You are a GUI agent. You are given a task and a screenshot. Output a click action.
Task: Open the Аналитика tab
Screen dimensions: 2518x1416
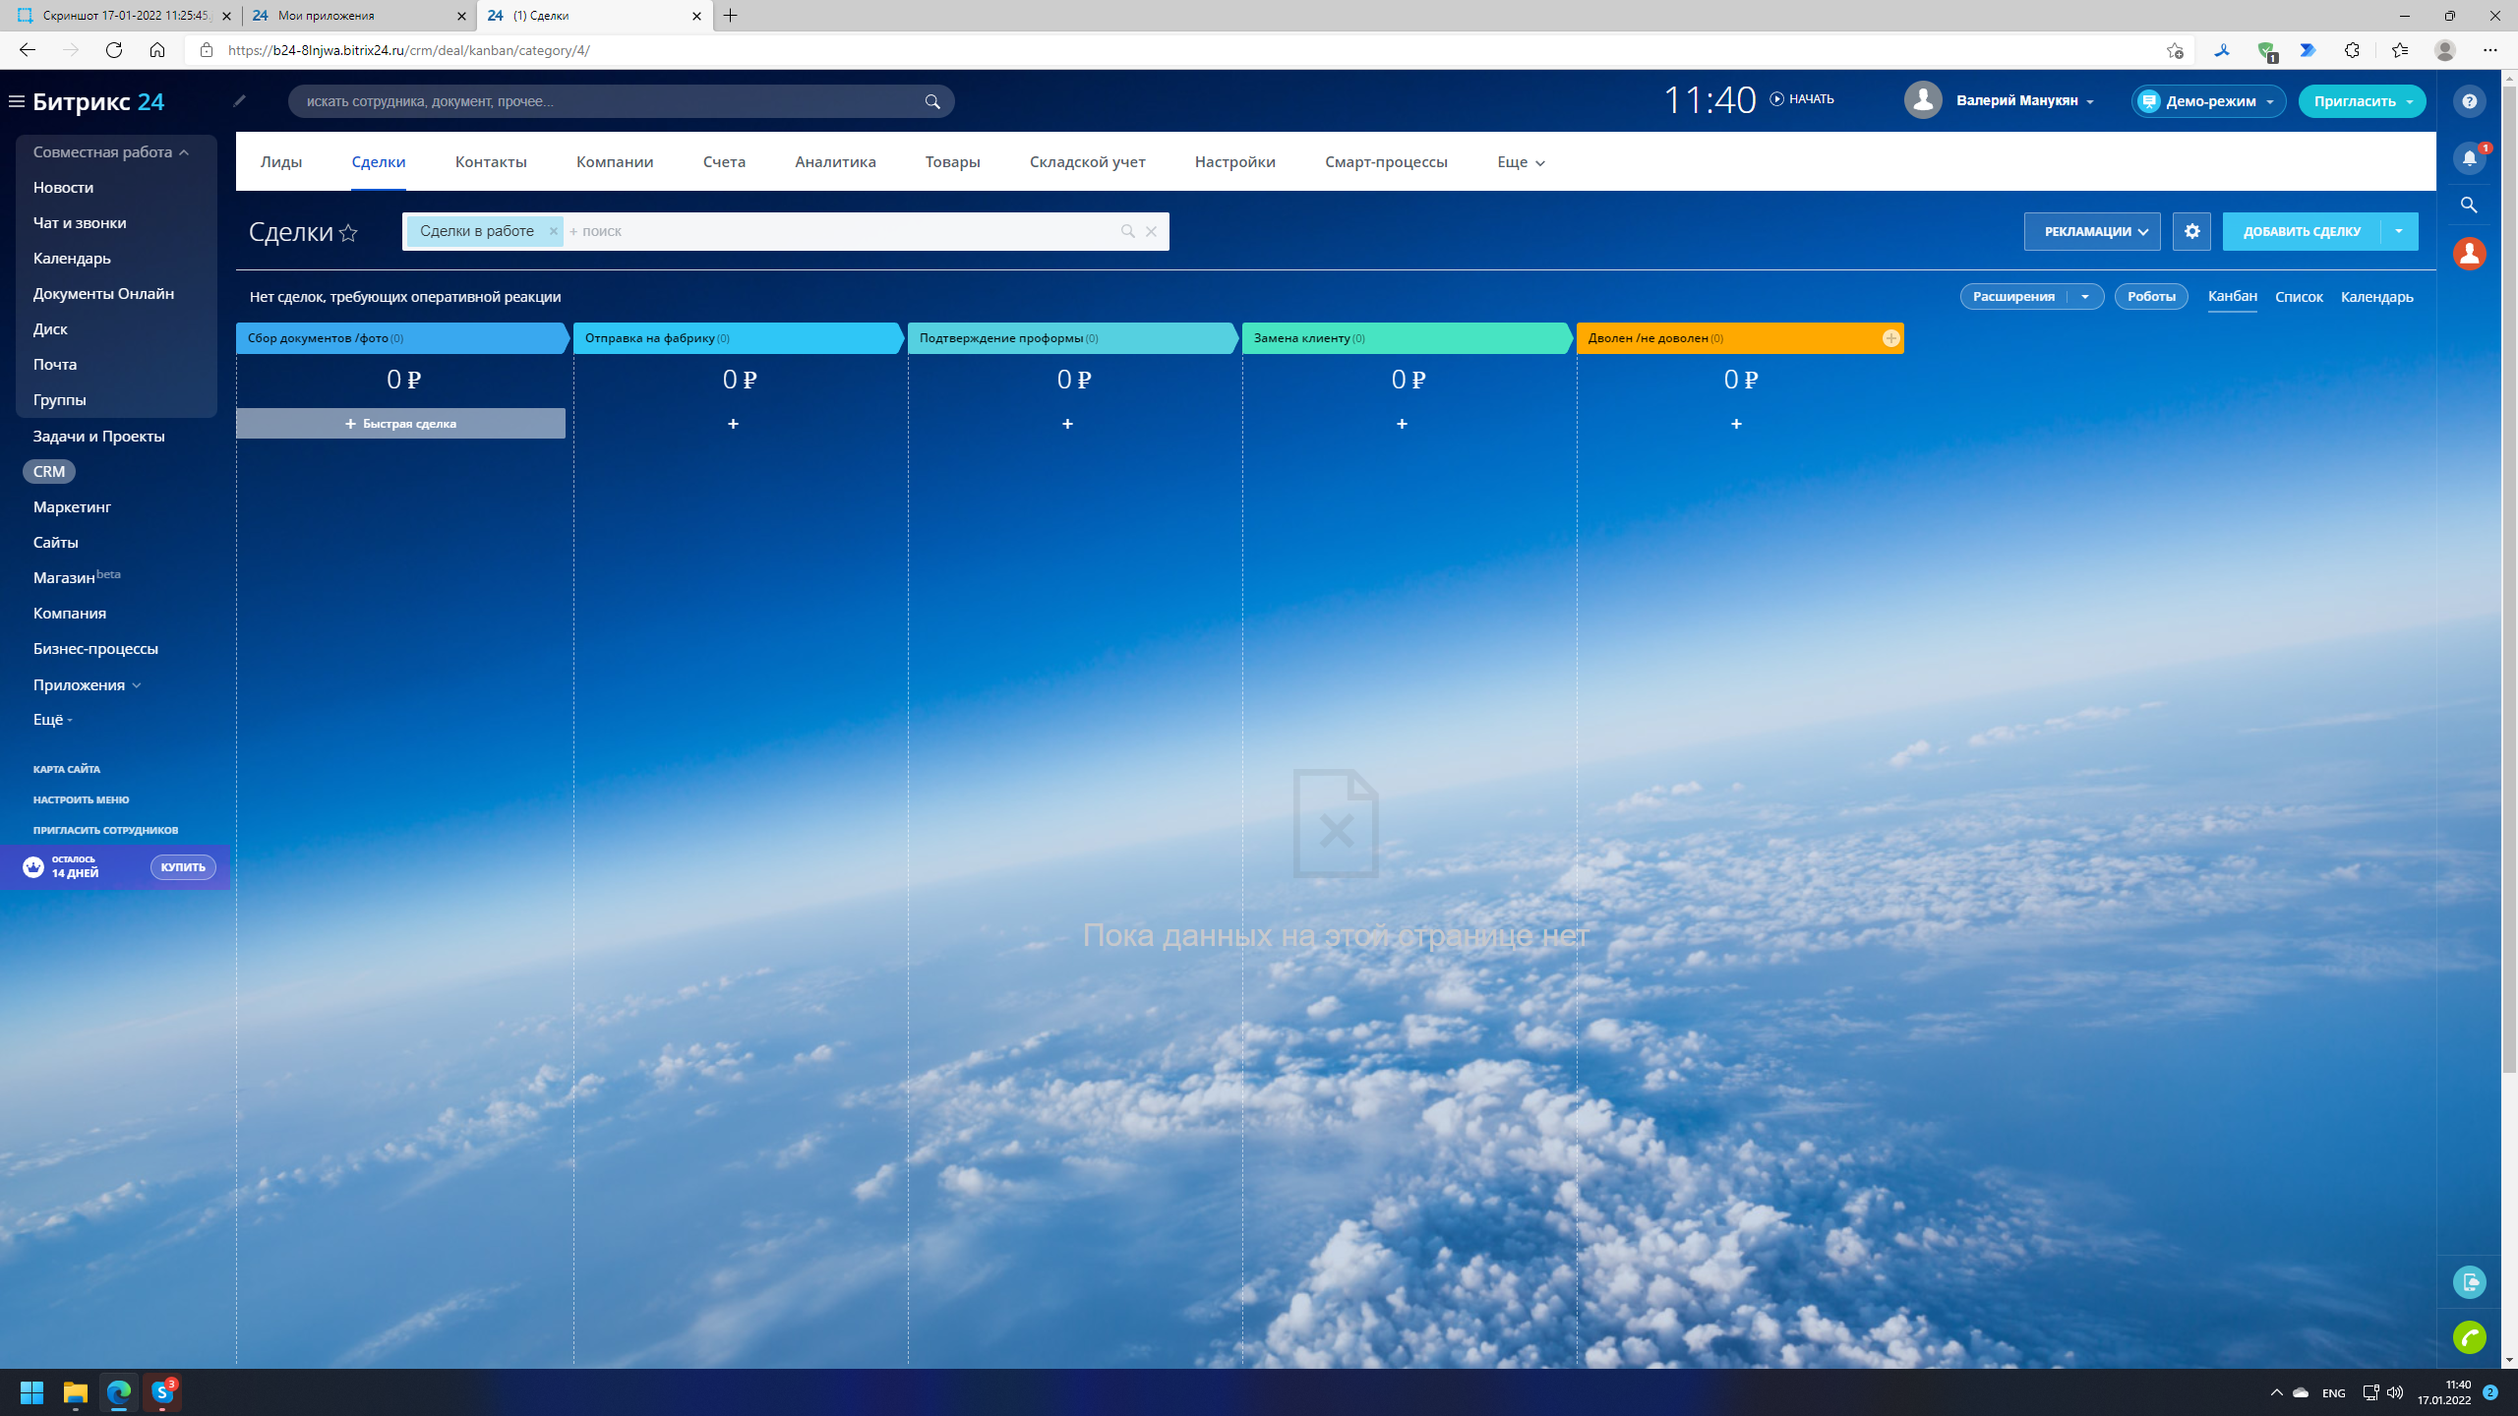(835, 162)
